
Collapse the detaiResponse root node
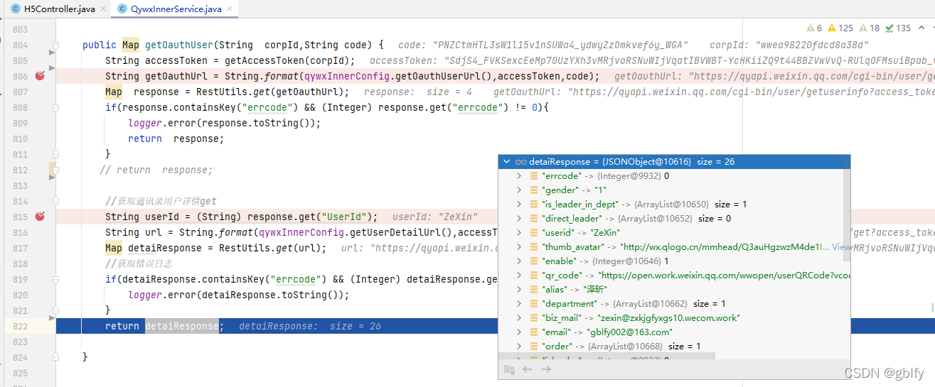(x=506, y=162)
